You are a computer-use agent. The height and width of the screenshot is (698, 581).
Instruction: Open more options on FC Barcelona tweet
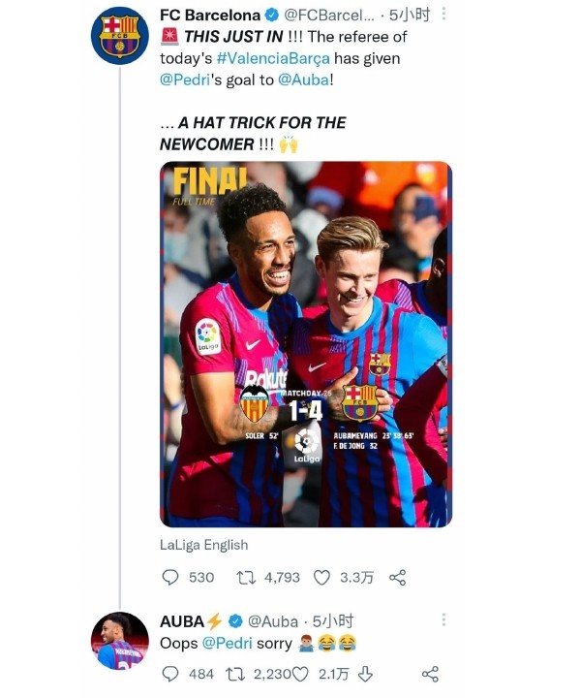443,15
